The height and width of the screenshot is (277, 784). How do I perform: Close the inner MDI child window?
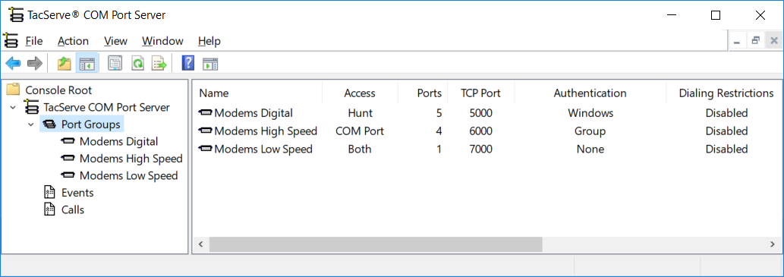773,41
